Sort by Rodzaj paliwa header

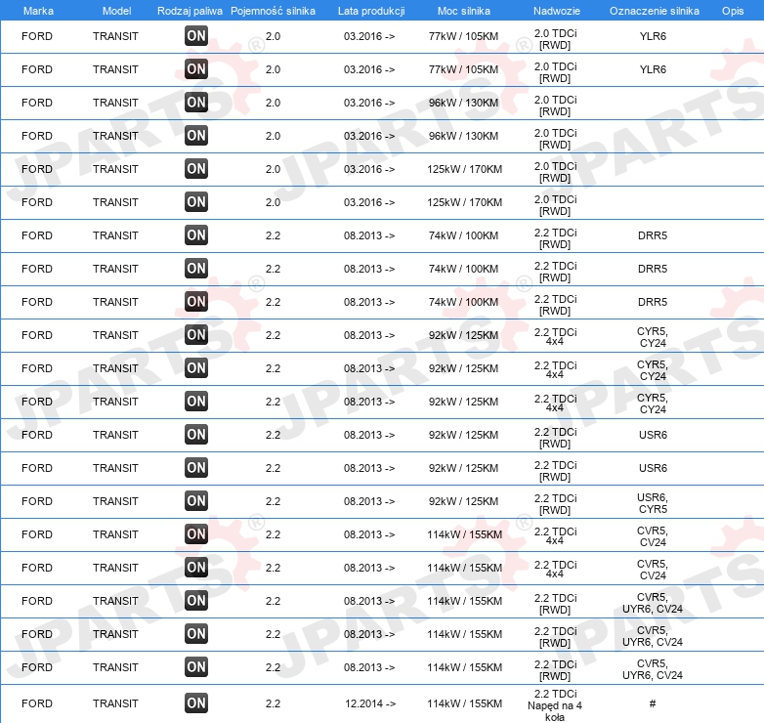point(190,11)
